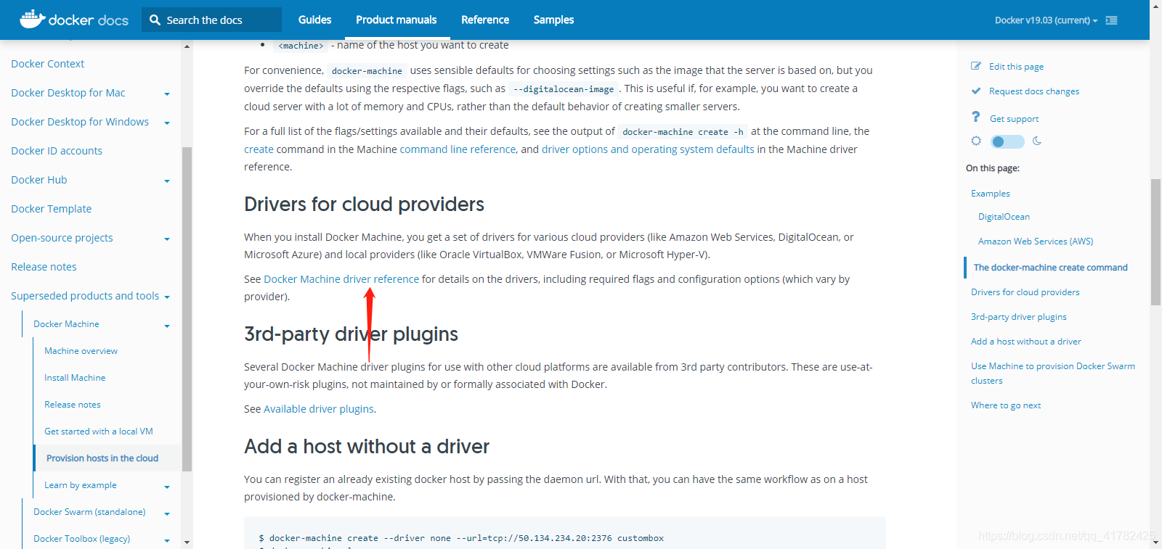The image size is (1162, 549).
Task: Click the sidebar scroll-down arrow
Action: tap(187, 542)
